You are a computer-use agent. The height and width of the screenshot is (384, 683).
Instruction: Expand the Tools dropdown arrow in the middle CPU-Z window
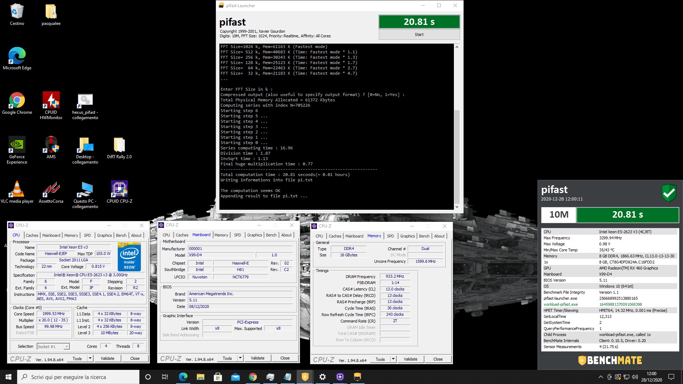pyautogui.click(x=240, y=358)
